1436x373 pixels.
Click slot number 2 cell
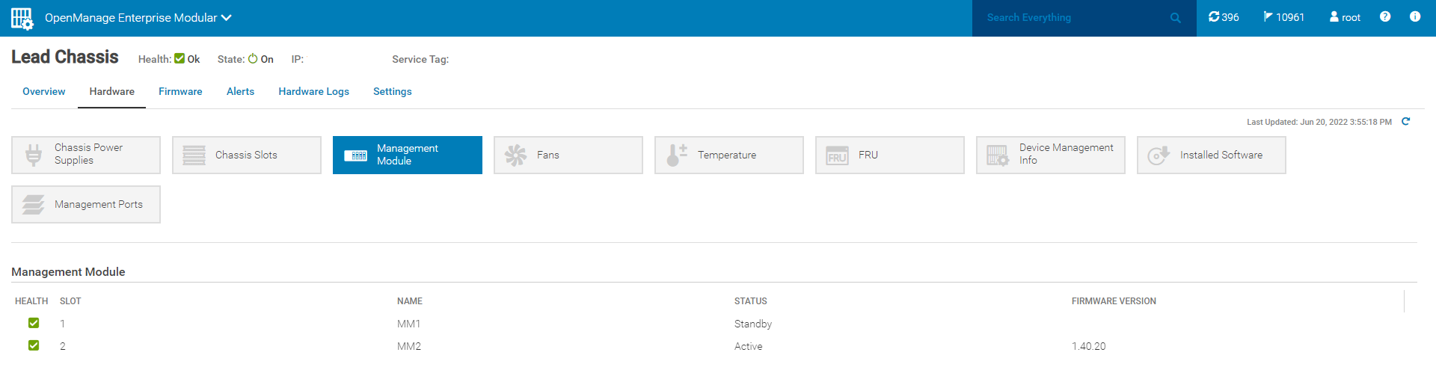[63, 346]
